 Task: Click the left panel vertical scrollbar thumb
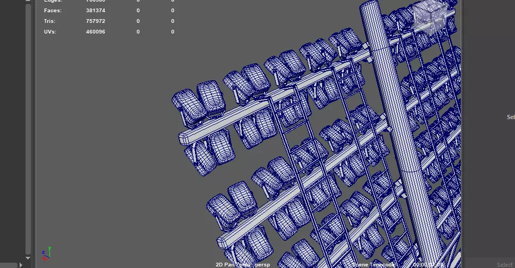[x=28, y=128]
